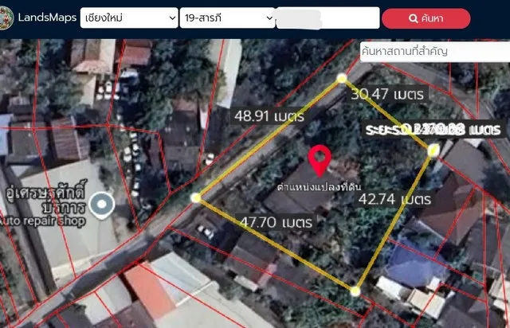
Task: Select the left yellow corner vertex point
Action: tap(196, 197)
